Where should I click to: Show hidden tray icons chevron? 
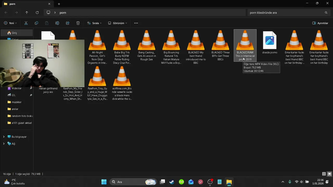(283, 182)
